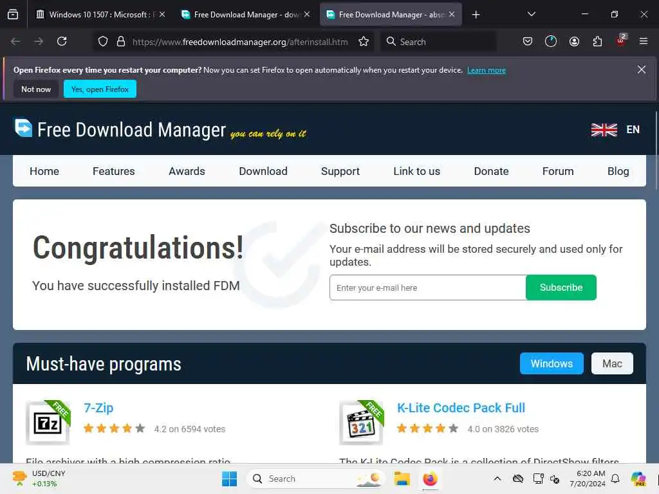Switch to Free Download Manager download tab
Viewport: 659px width, 494px height.
coord(246,15)
